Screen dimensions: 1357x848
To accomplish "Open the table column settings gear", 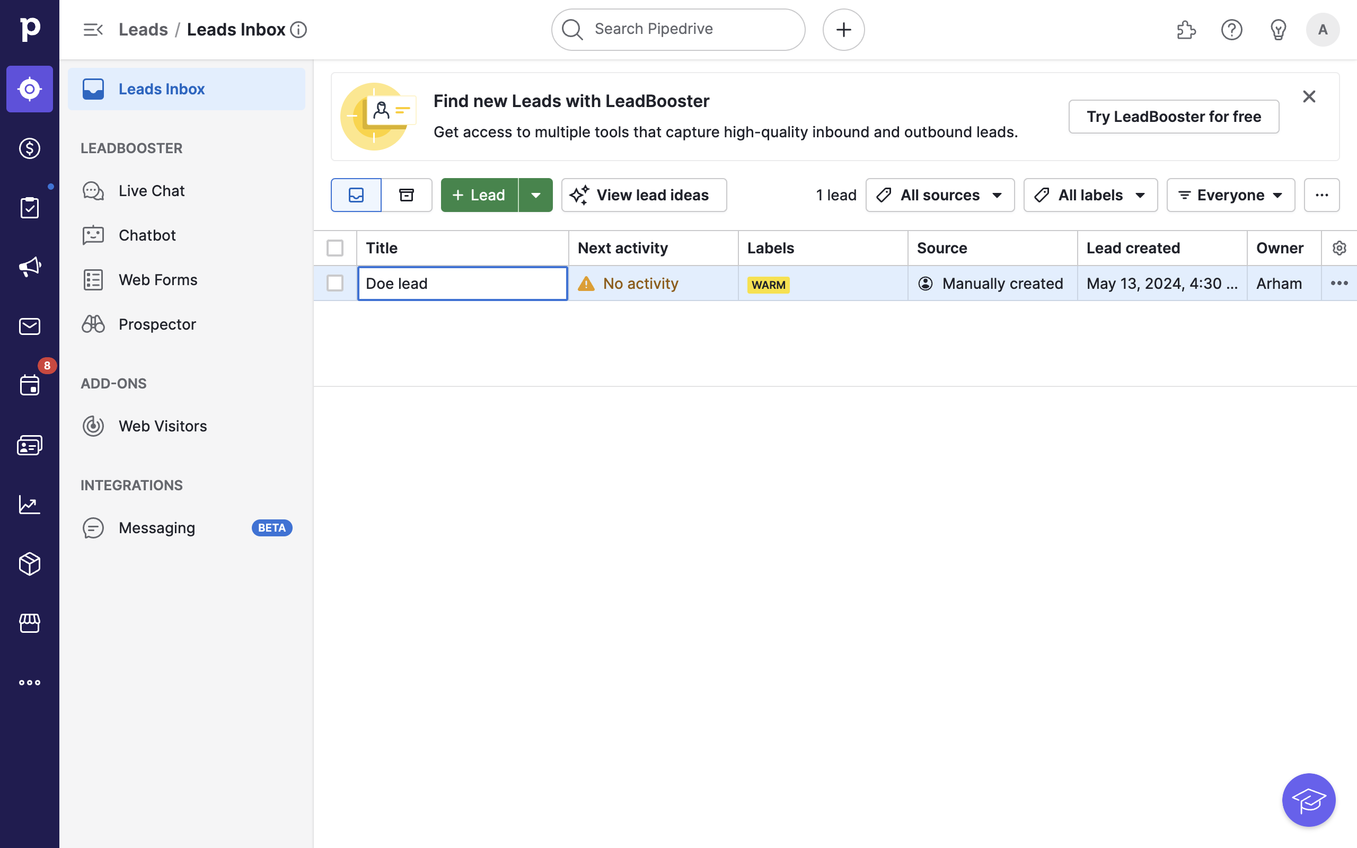I will click(x=1339, y=248).
